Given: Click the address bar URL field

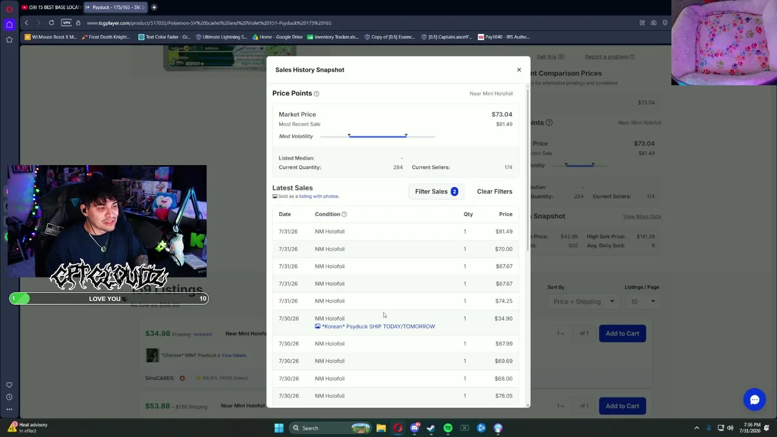Looking at the screenshot, I should click(x=358, y=23).
